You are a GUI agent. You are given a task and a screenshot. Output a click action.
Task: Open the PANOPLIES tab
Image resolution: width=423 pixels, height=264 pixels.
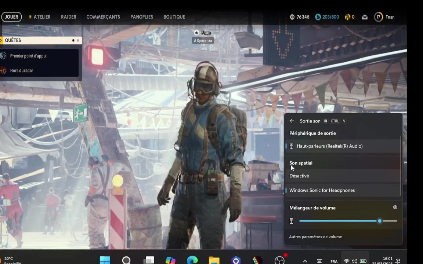tap(142, 17)
